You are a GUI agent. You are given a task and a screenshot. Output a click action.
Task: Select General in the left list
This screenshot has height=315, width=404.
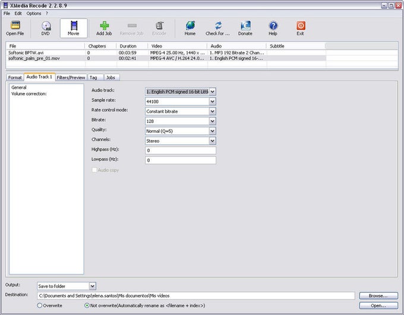(x=19, y=87)
